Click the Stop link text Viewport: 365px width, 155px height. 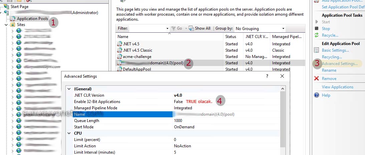click(x=326, y=29)
